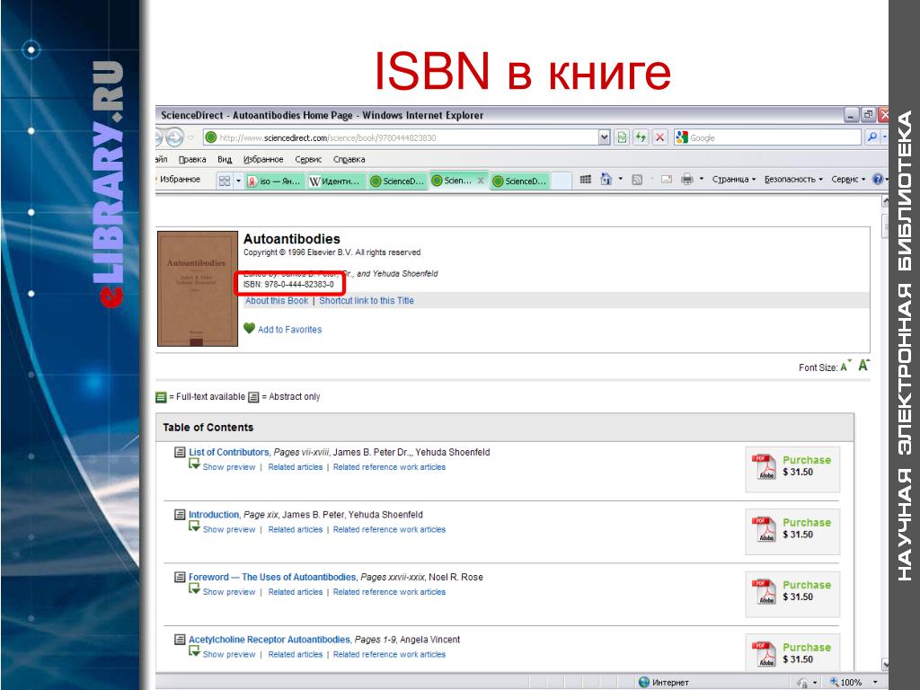Open the Правка menu
The height and width of the screenshot is (690, 920).
(x=192, y=159)
